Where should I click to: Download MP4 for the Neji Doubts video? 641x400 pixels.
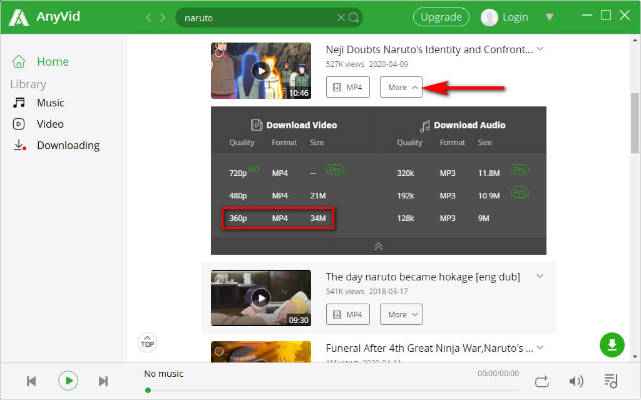coord(348,87)
